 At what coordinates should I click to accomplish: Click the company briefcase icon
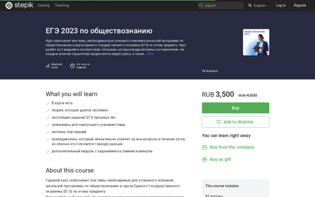tap(204, 147)
